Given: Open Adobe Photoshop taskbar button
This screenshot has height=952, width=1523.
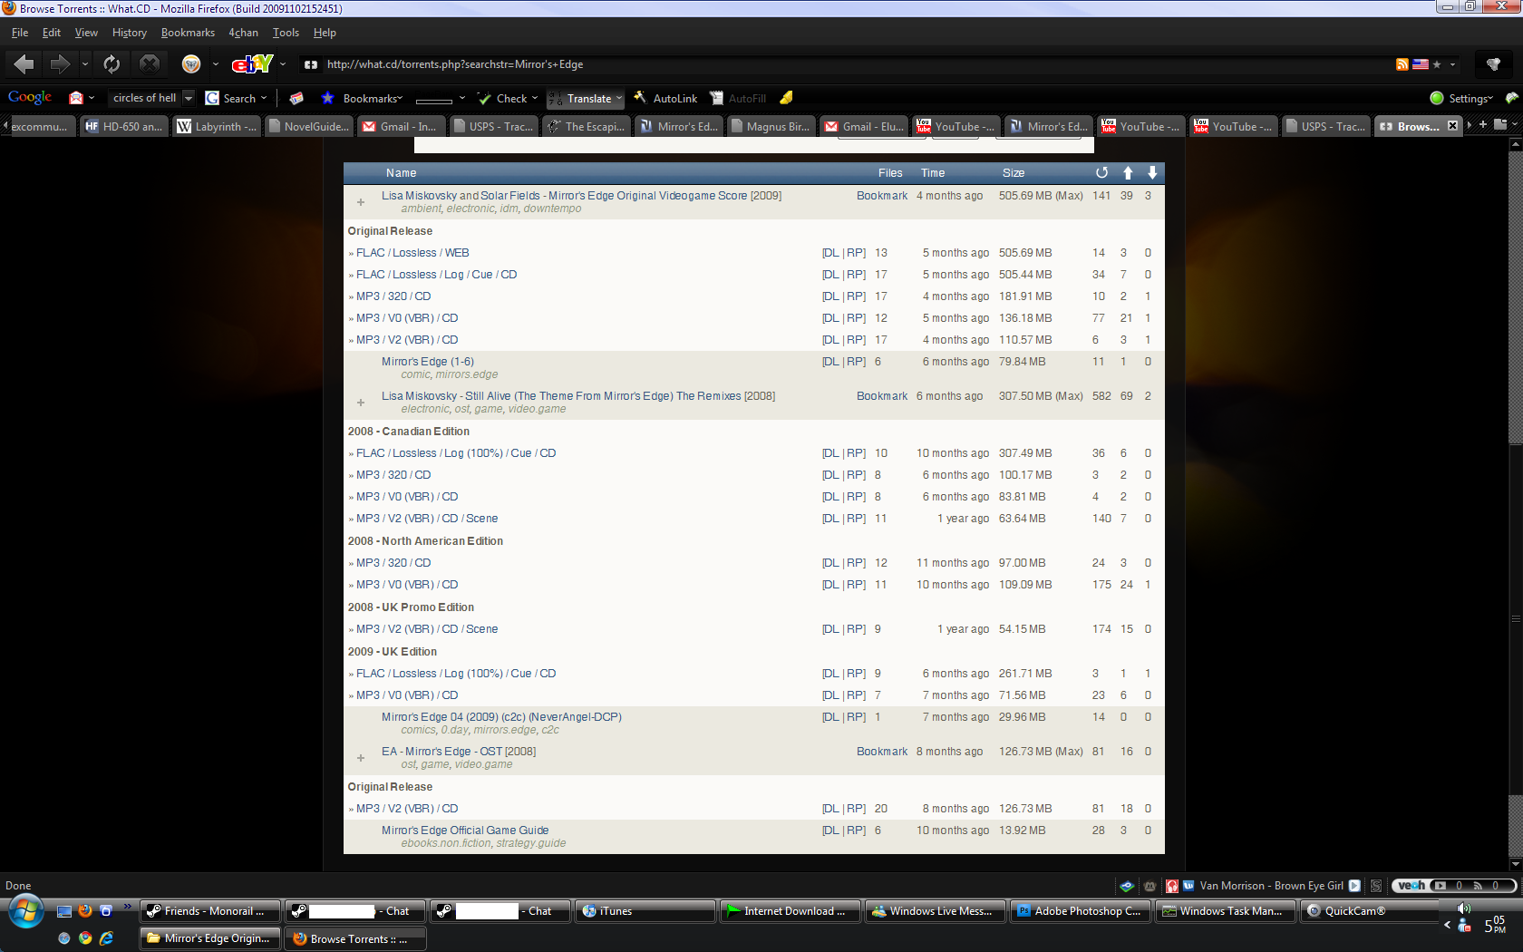Looking at the screenshot, I should tap(1080, 911).
